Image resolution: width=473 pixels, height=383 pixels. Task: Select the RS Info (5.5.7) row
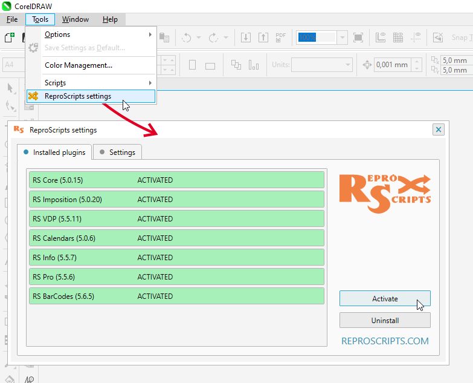(x=176, y=257)
